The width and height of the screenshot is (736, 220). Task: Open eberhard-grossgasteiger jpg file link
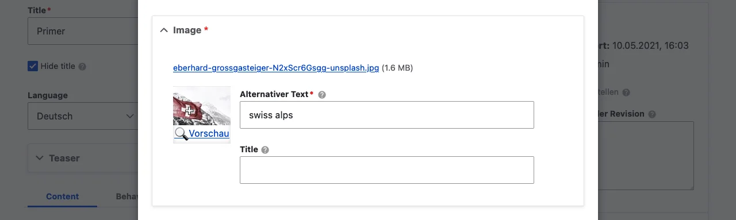276,68
